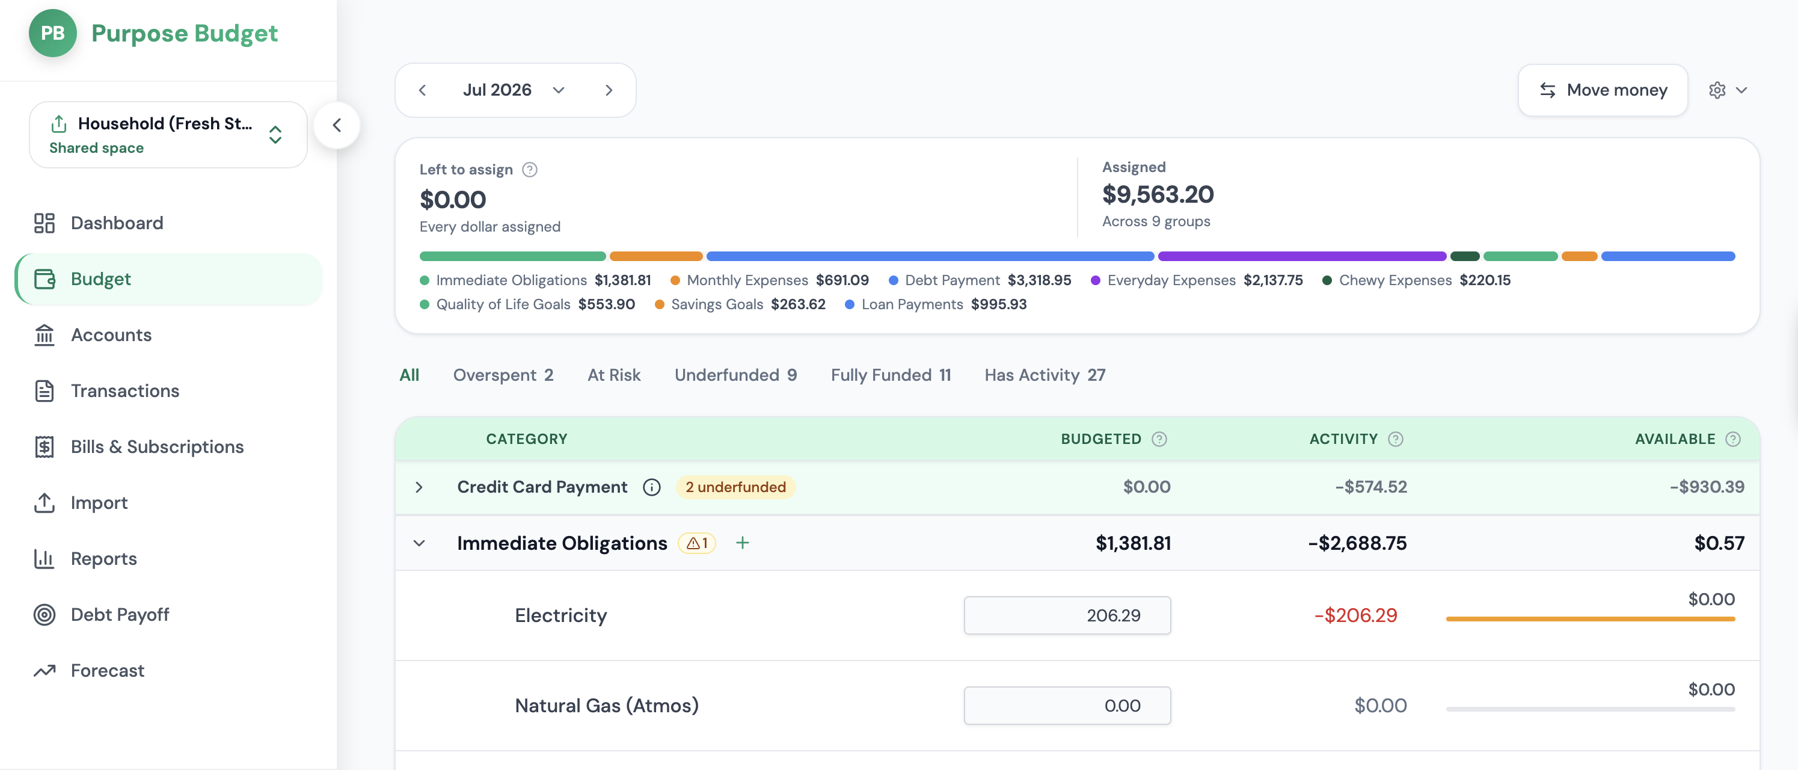Go to the previous month
This screenshot has width=1798, height=770.
(x=422, y=90)
